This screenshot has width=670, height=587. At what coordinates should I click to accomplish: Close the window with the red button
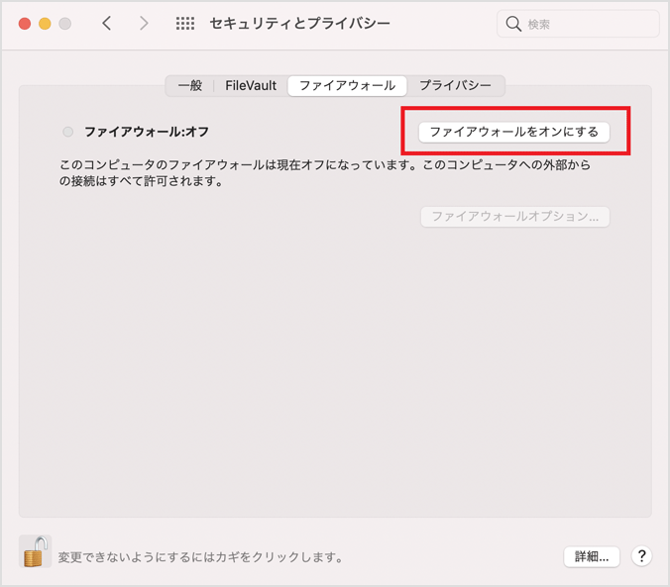pyautogui.click(x=25, y=24)
